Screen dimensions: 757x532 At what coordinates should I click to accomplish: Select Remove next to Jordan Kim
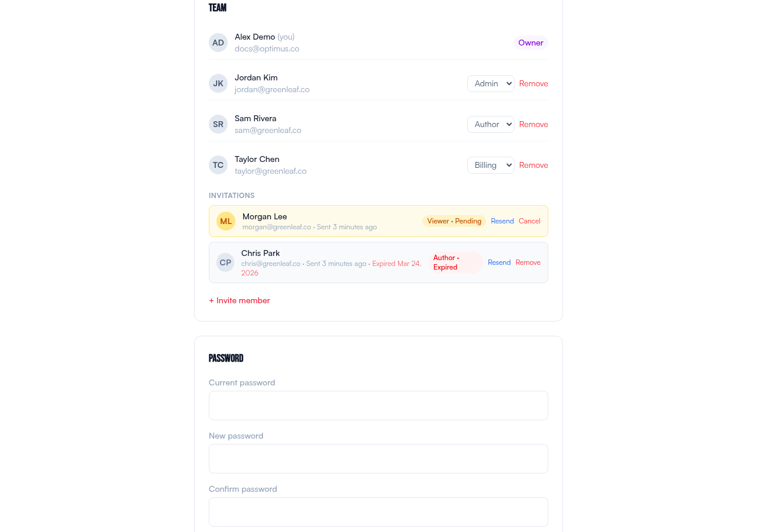pyautogui.click(x=533, y=83)
